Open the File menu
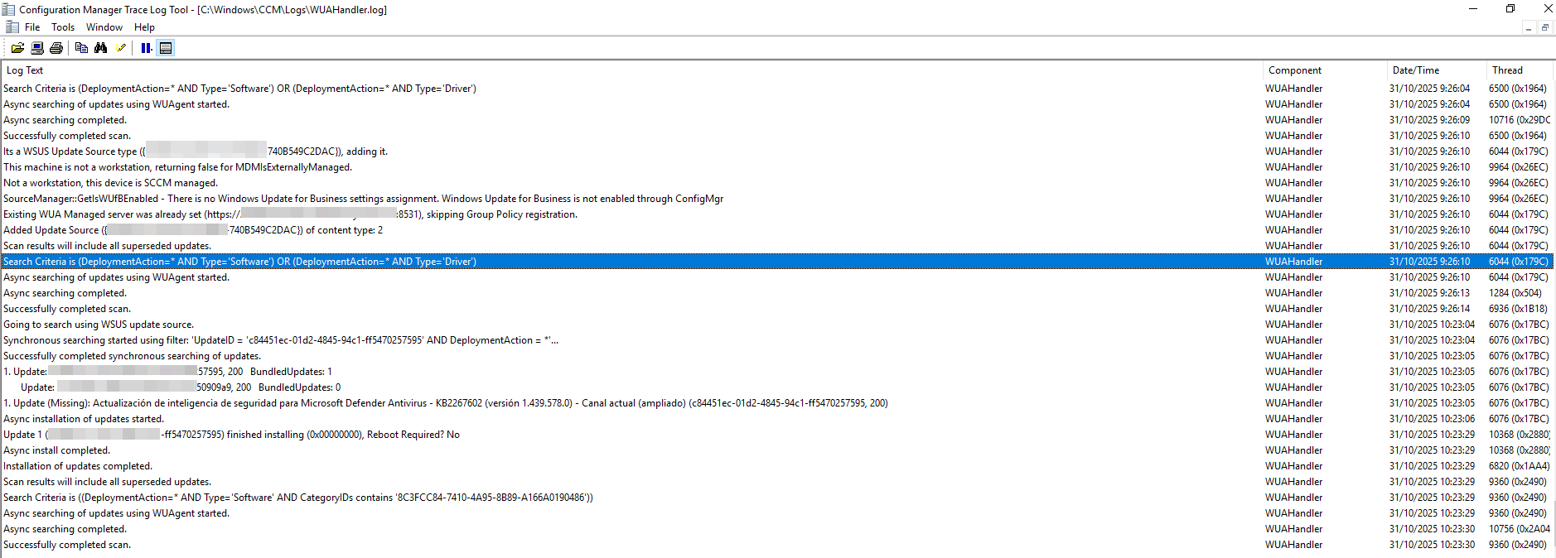 32,27
